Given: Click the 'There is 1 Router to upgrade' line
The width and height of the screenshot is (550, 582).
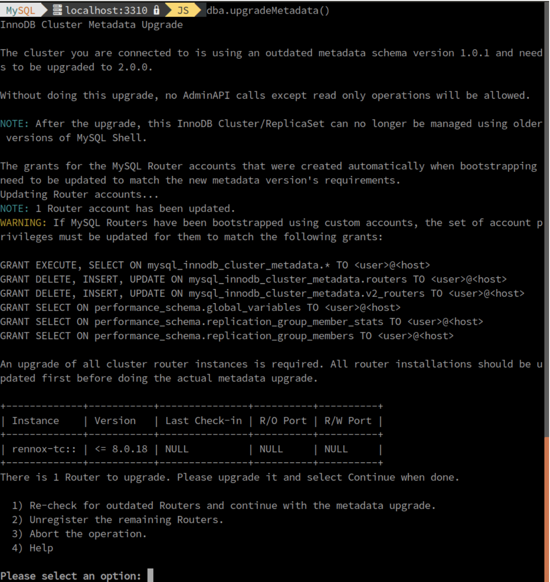Looking at the screenshot, I should pyautogui.click(x=230, y=477).
